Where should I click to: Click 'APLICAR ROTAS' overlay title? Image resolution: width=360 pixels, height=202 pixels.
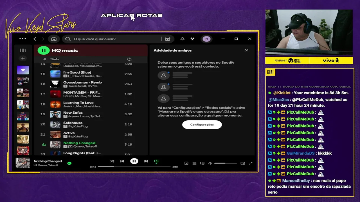point(132,15)
